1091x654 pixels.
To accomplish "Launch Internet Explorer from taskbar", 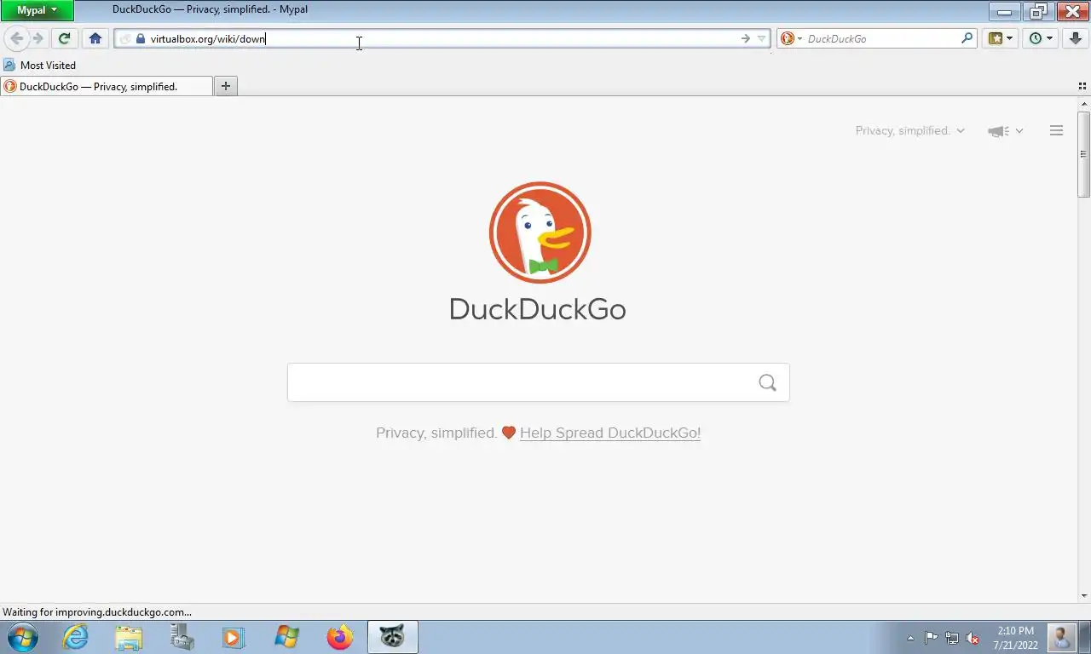I will (x=76, y=637).
